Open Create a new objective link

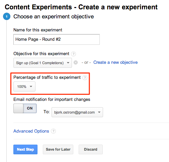pos(115,62)
